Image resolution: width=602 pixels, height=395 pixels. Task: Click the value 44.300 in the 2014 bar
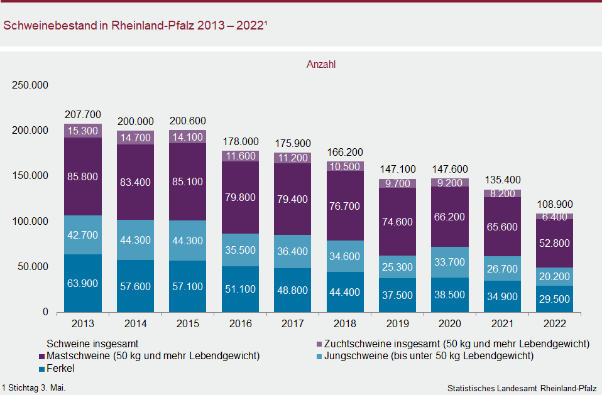pos(135,240)
